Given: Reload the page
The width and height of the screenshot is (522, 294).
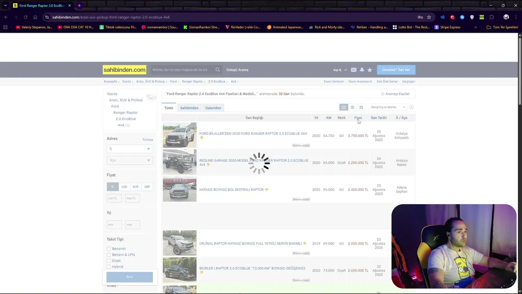Looking at the screenshot, I should (25, 17).
